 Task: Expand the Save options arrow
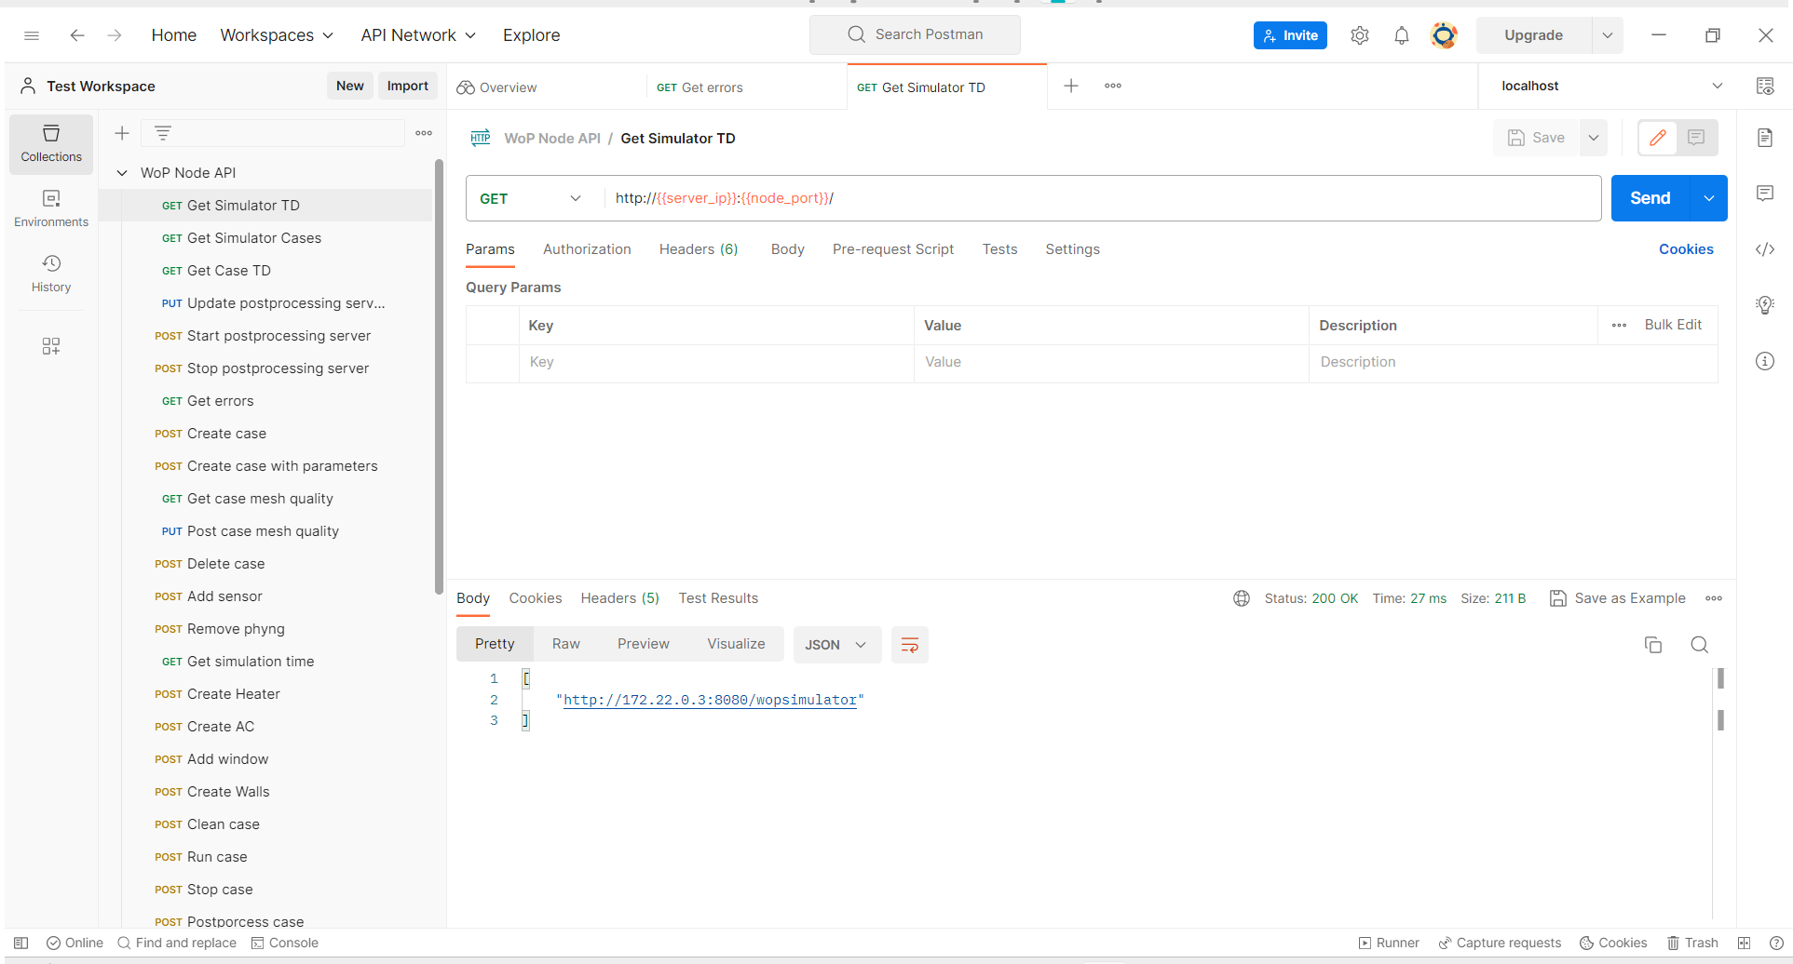1594,138
